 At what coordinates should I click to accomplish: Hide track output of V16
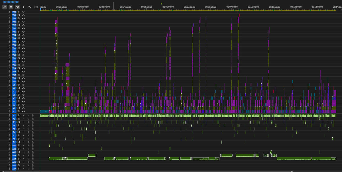24,62
